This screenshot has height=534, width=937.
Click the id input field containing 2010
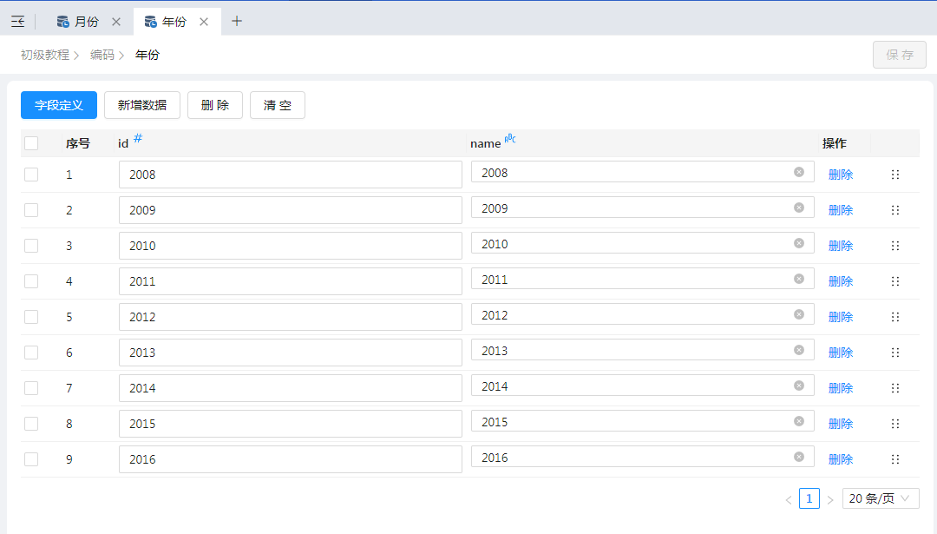290,246
